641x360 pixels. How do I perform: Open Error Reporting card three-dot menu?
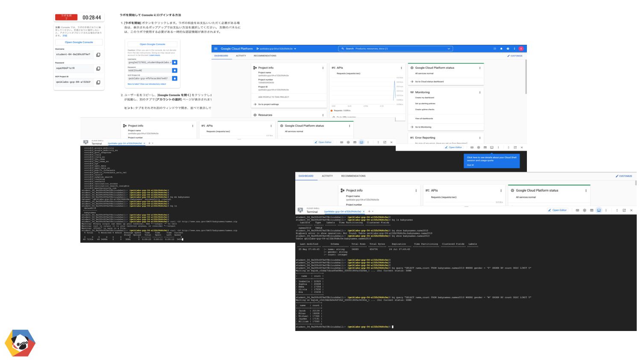pos(480,138)
